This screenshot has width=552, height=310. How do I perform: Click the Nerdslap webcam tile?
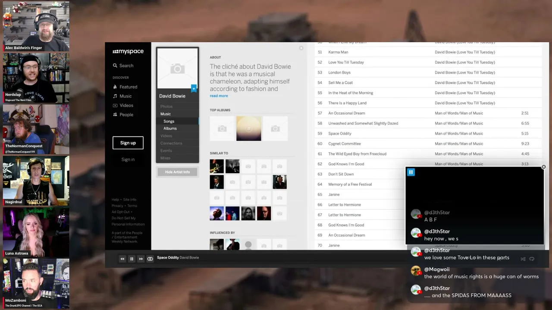pos(36,78)
